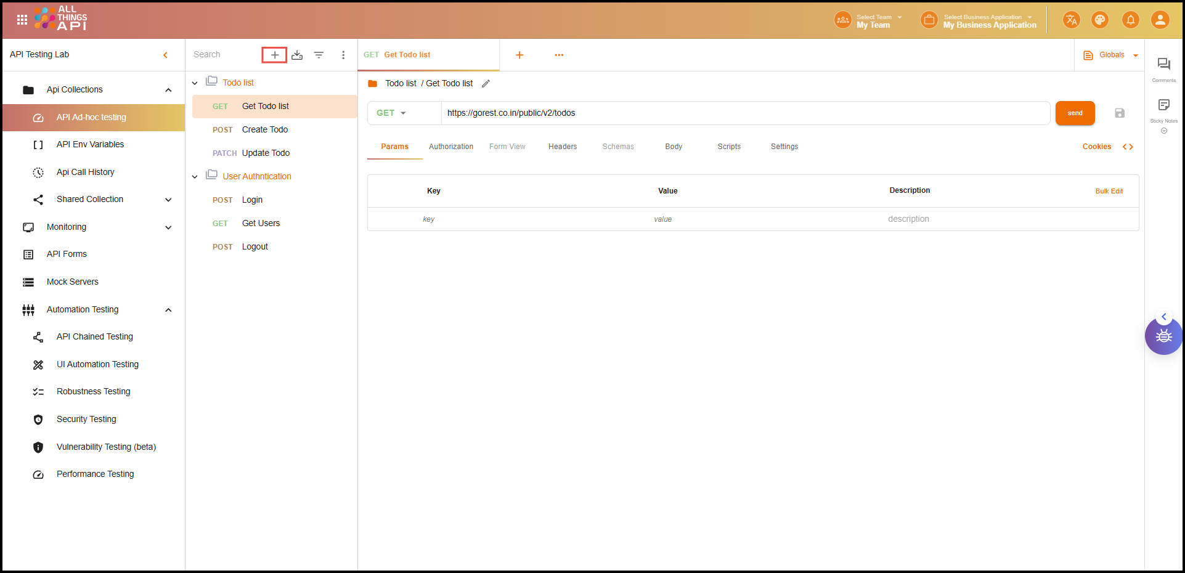Switch to the Authorization tab

pos(451,147)
